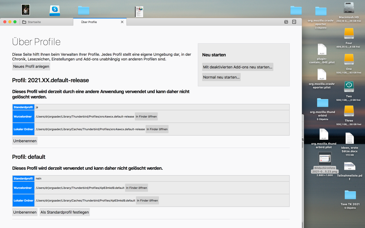
Task: Select the One external drive icon
Action: (349, 59)
